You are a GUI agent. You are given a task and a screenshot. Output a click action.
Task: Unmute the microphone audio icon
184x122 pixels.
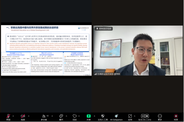pyautogui.click(x=8, y=116)
